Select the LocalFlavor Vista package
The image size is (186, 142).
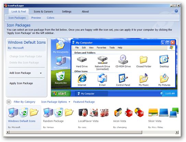[x=94, y=118]
